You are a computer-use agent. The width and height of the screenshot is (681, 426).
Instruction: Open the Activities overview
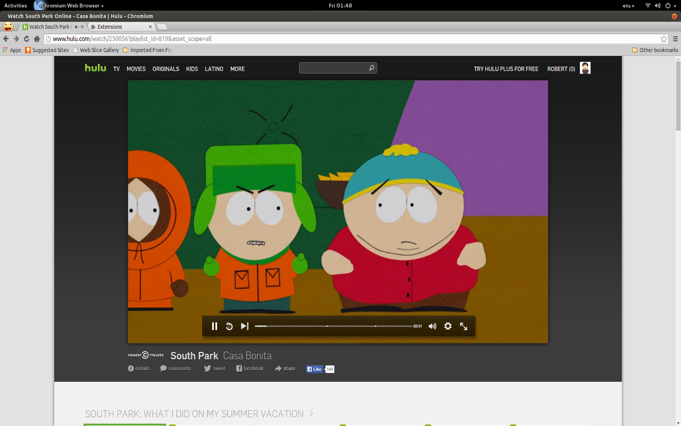coord(15,5)
